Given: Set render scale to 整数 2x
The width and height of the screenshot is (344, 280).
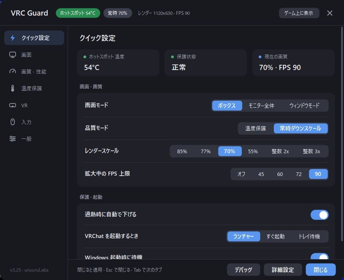Looking at the screenshot, I should (280, 151).
